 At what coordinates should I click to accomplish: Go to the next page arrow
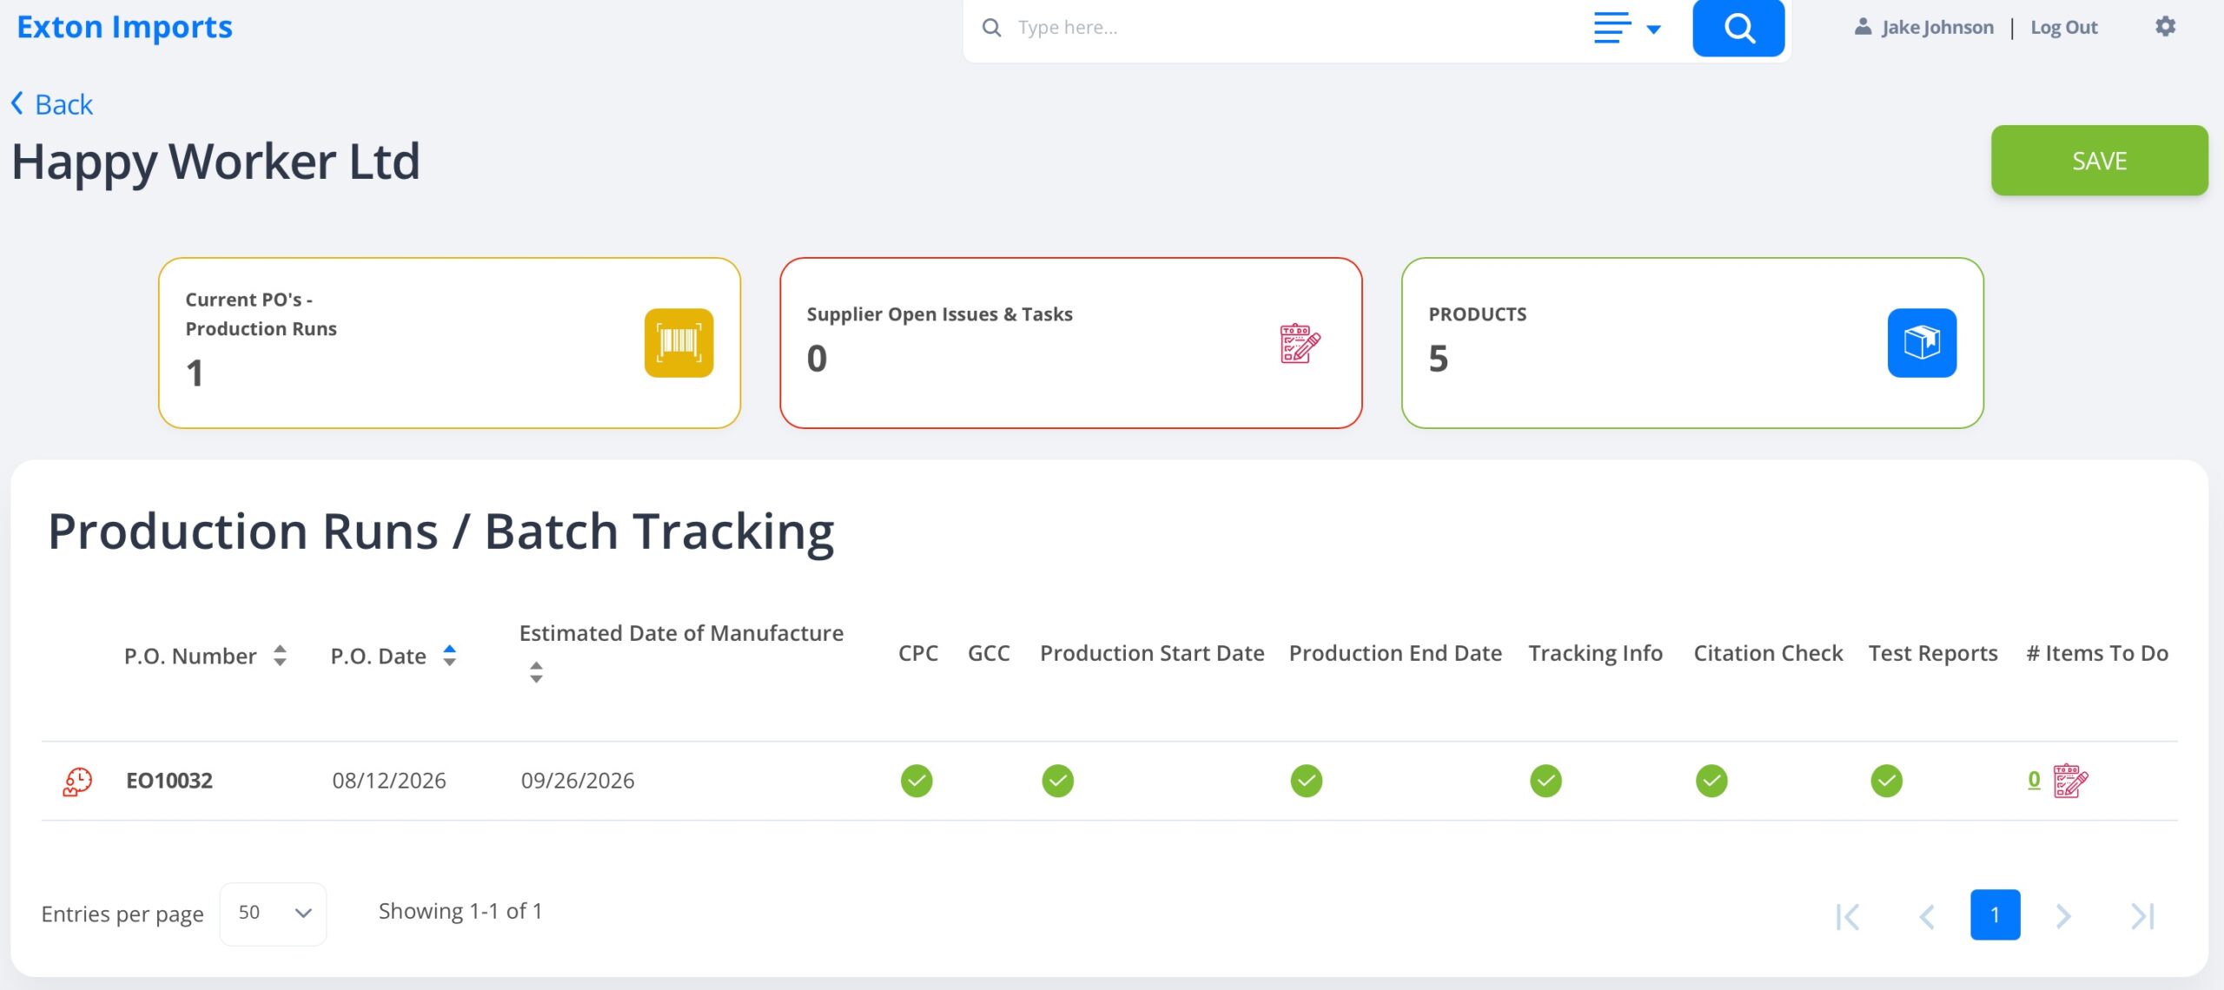(2063, 916)
